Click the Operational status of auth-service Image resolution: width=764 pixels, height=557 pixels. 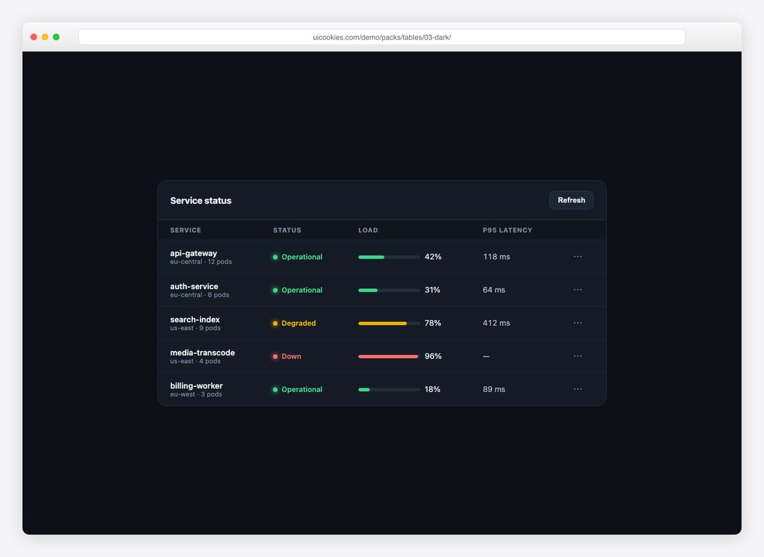297,290
